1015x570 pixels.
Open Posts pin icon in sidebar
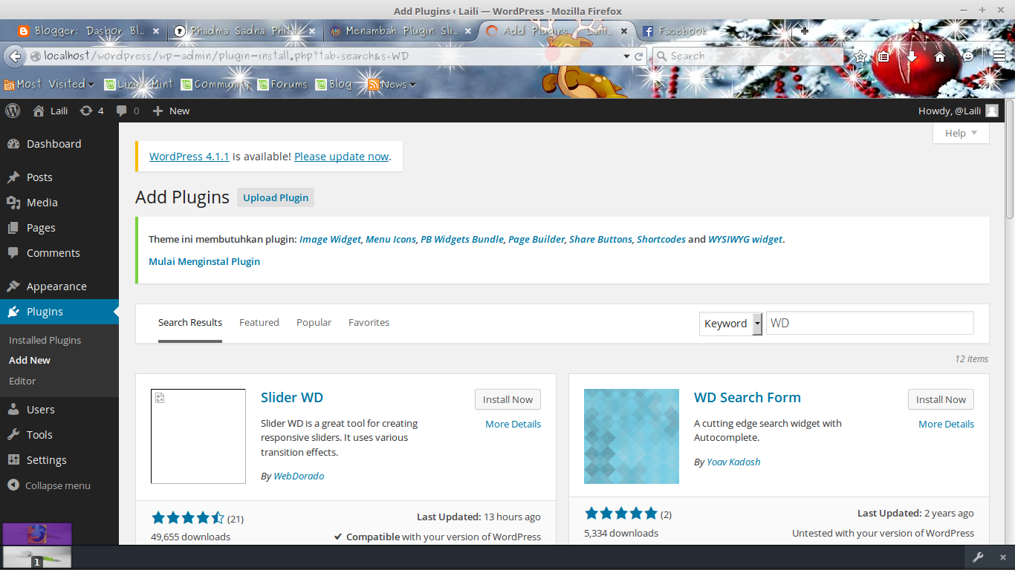pos(13,177)
